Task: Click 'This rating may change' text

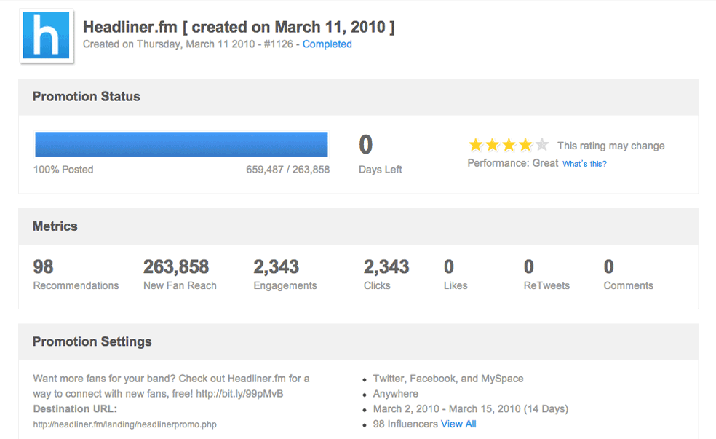Action: 611,146
